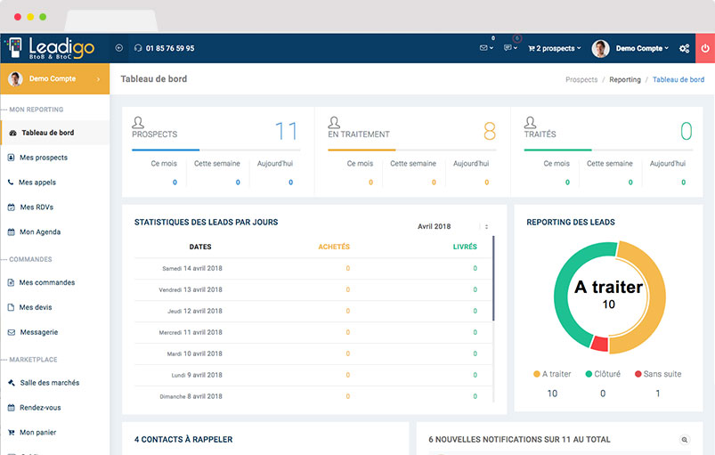This screenshot has height=455, width=715.
Task: Open Mes prospects in the sidebar
Action: click(43, 158)
